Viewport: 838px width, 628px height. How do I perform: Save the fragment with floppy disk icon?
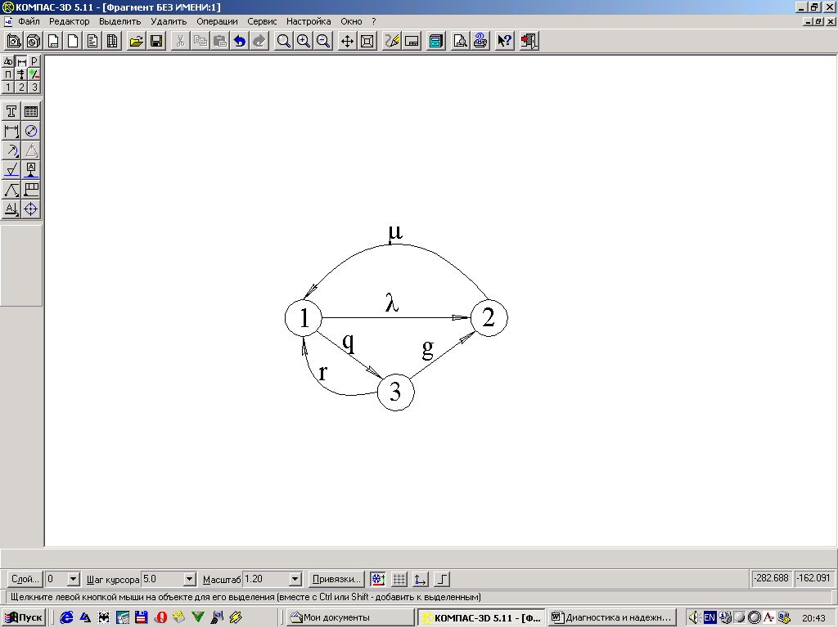[x=156, y=41]
